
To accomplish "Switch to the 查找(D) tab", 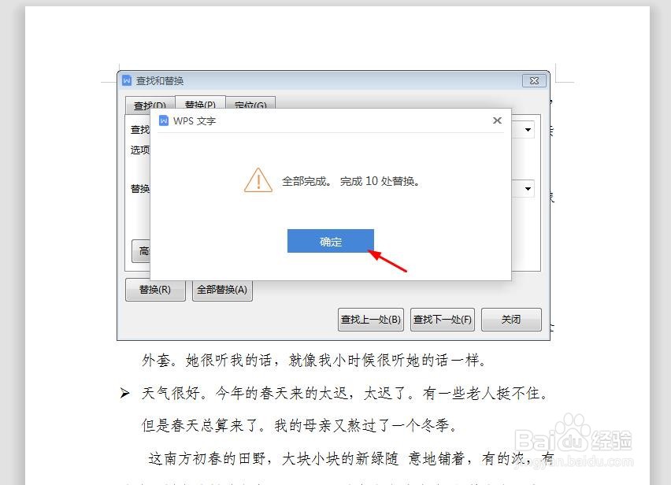I will [150, 104].
